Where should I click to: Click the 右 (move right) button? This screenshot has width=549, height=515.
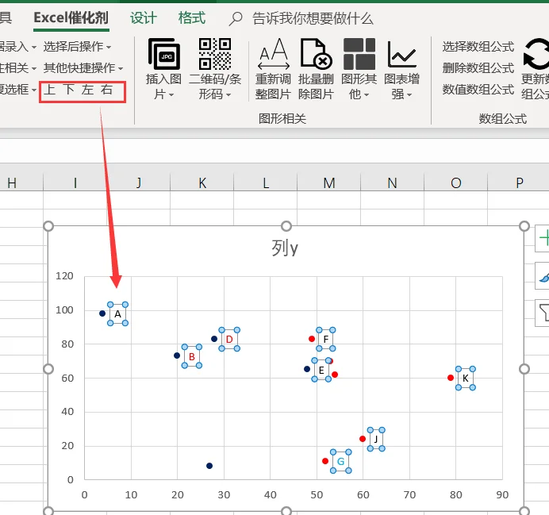106,90
